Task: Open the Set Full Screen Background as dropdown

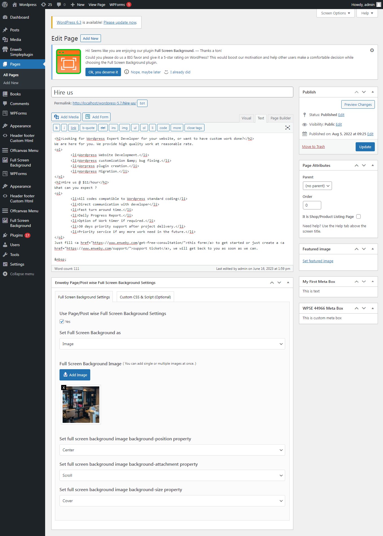Action: pos(172,344)
